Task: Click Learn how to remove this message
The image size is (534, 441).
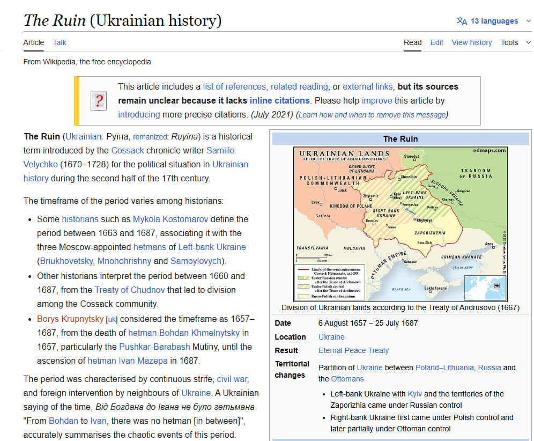Action: [372, 115]
